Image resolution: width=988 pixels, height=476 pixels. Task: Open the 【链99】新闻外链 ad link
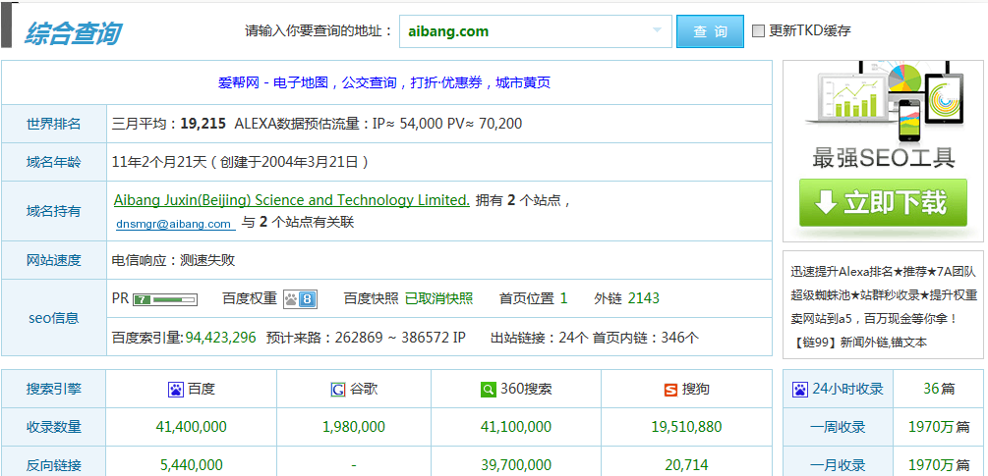859,343
